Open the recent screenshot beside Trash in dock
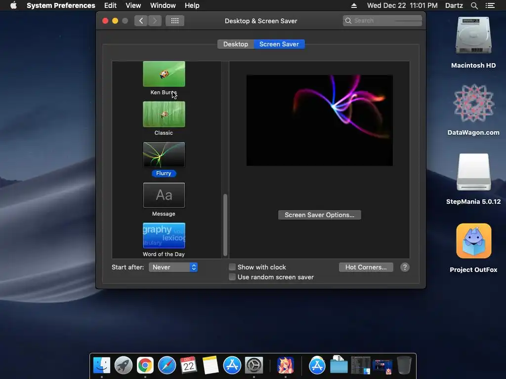The height and width of the screenshot is (379, 506). click(x=382, y=367)
